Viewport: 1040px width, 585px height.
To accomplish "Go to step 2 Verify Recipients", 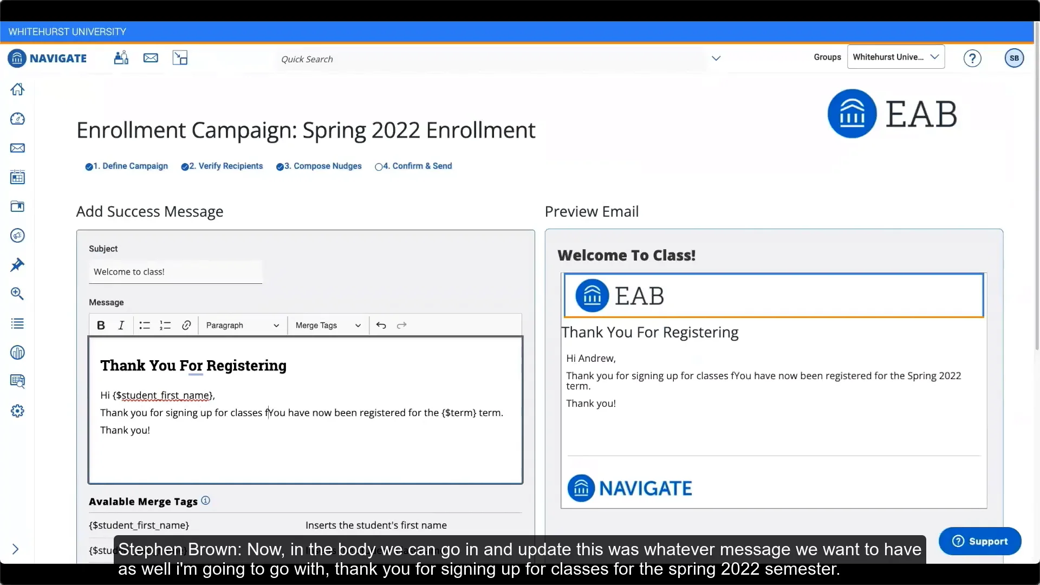I will click(x=222, y=166).
